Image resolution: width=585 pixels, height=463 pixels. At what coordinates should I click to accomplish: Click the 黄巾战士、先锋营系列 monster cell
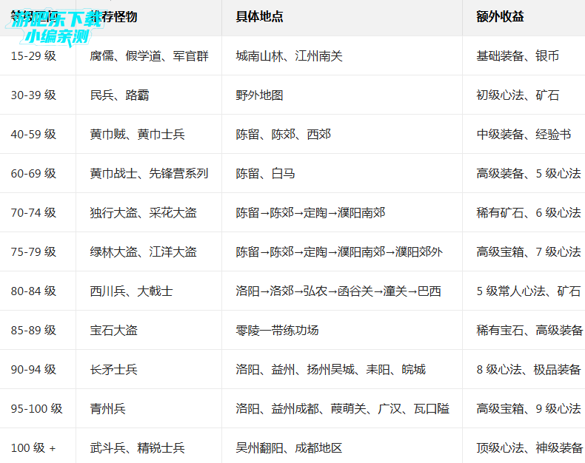coord(149,174)
